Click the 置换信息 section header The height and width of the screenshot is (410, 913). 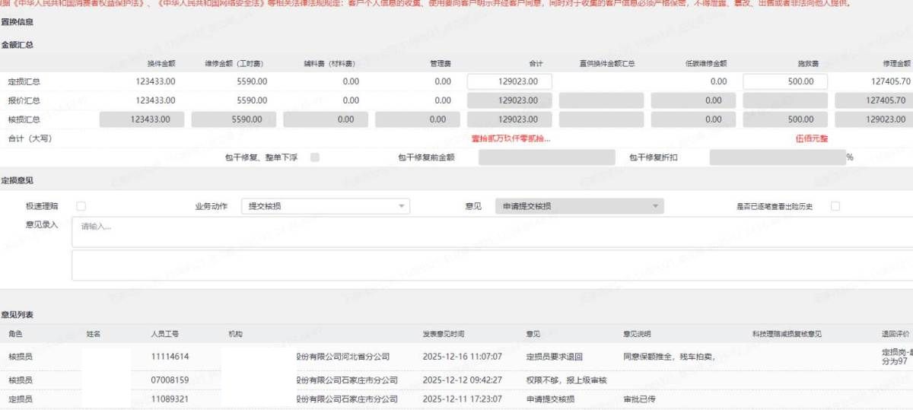coord(17,21)
